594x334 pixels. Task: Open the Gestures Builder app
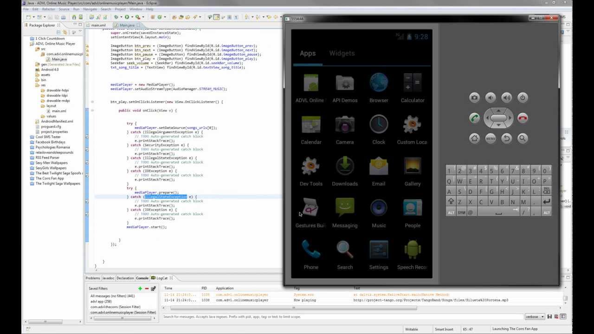pyautogui.click(x=310, y=213)
